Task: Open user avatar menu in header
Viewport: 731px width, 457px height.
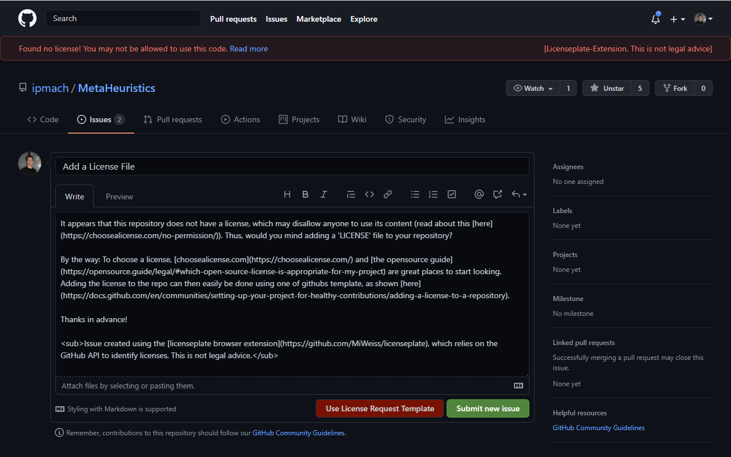Action: tap(703, 19)
